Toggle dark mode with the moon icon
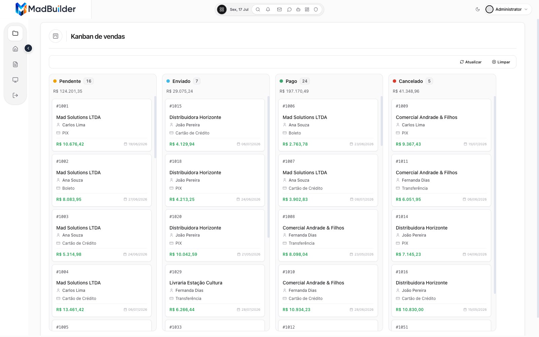The height and width of the screenshot is (337, 539). coord(478,9)
